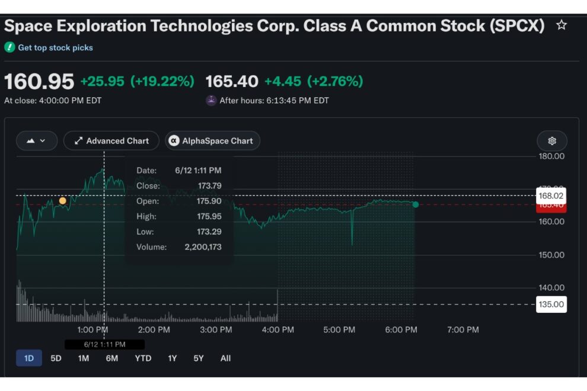Select the YTD time range
Viewport: 587px width, 391px height.
pos(143,358)
